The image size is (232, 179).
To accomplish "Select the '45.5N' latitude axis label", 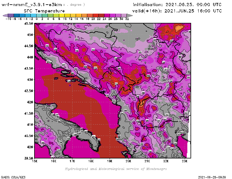I will pos(28,23).
